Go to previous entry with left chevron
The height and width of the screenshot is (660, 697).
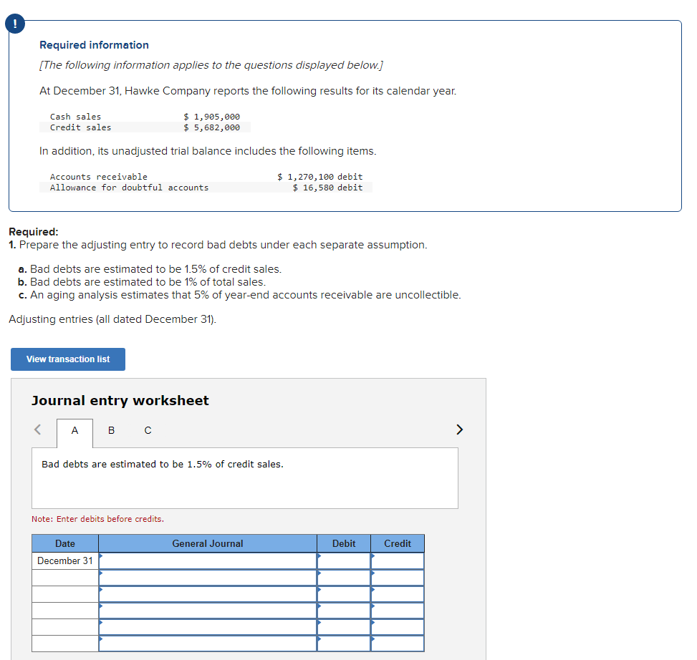[38, 430]
